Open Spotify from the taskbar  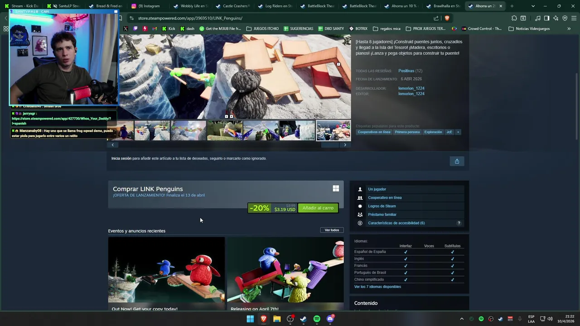click(317, 319)
